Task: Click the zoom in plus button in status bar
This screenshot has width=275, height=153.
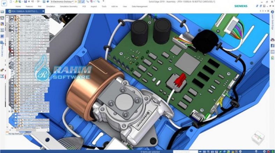Action: (264, 151)
